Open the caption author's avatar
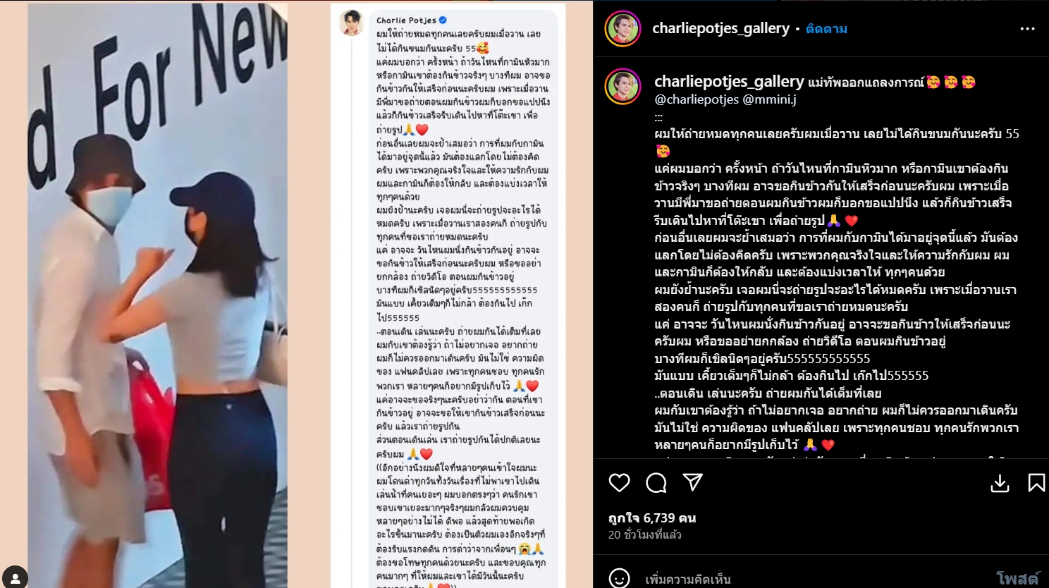Viewport: 1049px width, 588px height. [x=623, y=86]
